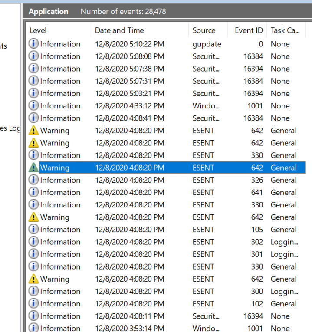The image size is (312, 332).
Task: Click Information text on the event 326 row
Action: (60, 180)
